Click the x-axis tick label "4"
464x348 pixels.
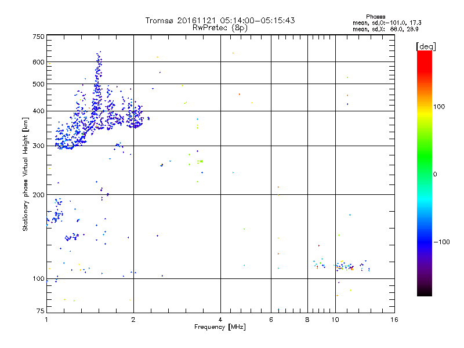[x=220, y=320]
